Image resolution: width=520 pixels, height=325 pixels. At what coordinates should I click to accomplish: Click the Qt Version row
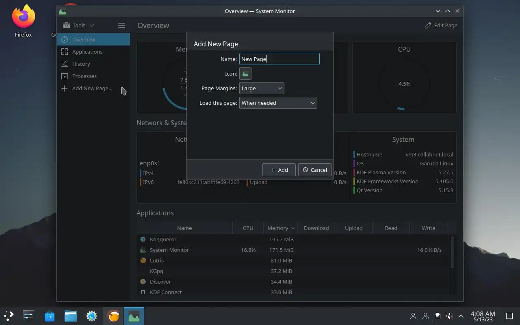coord(403,190)
